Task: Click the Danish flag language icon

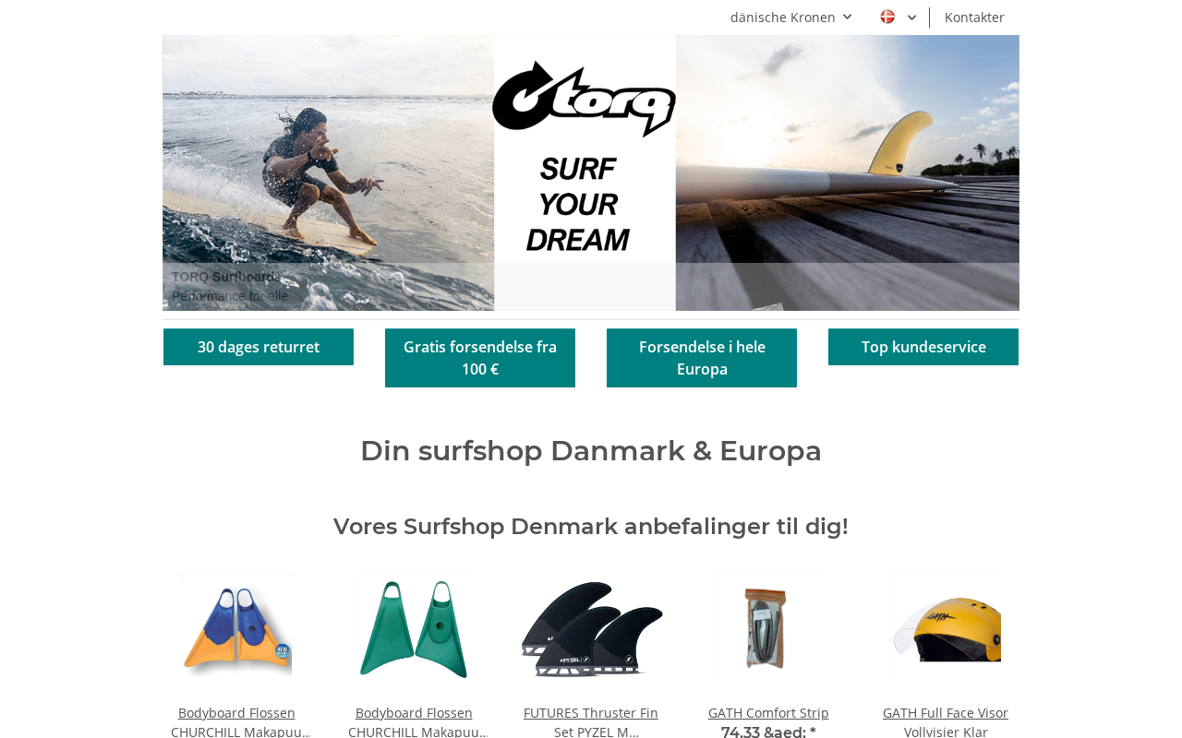Action: pos(887,17)
